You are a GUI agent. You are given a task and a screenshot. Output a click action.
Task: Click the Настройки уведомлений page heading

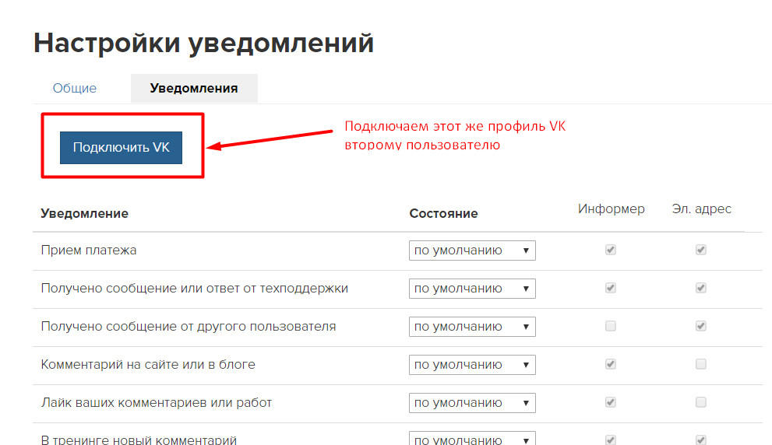[204, 43]
